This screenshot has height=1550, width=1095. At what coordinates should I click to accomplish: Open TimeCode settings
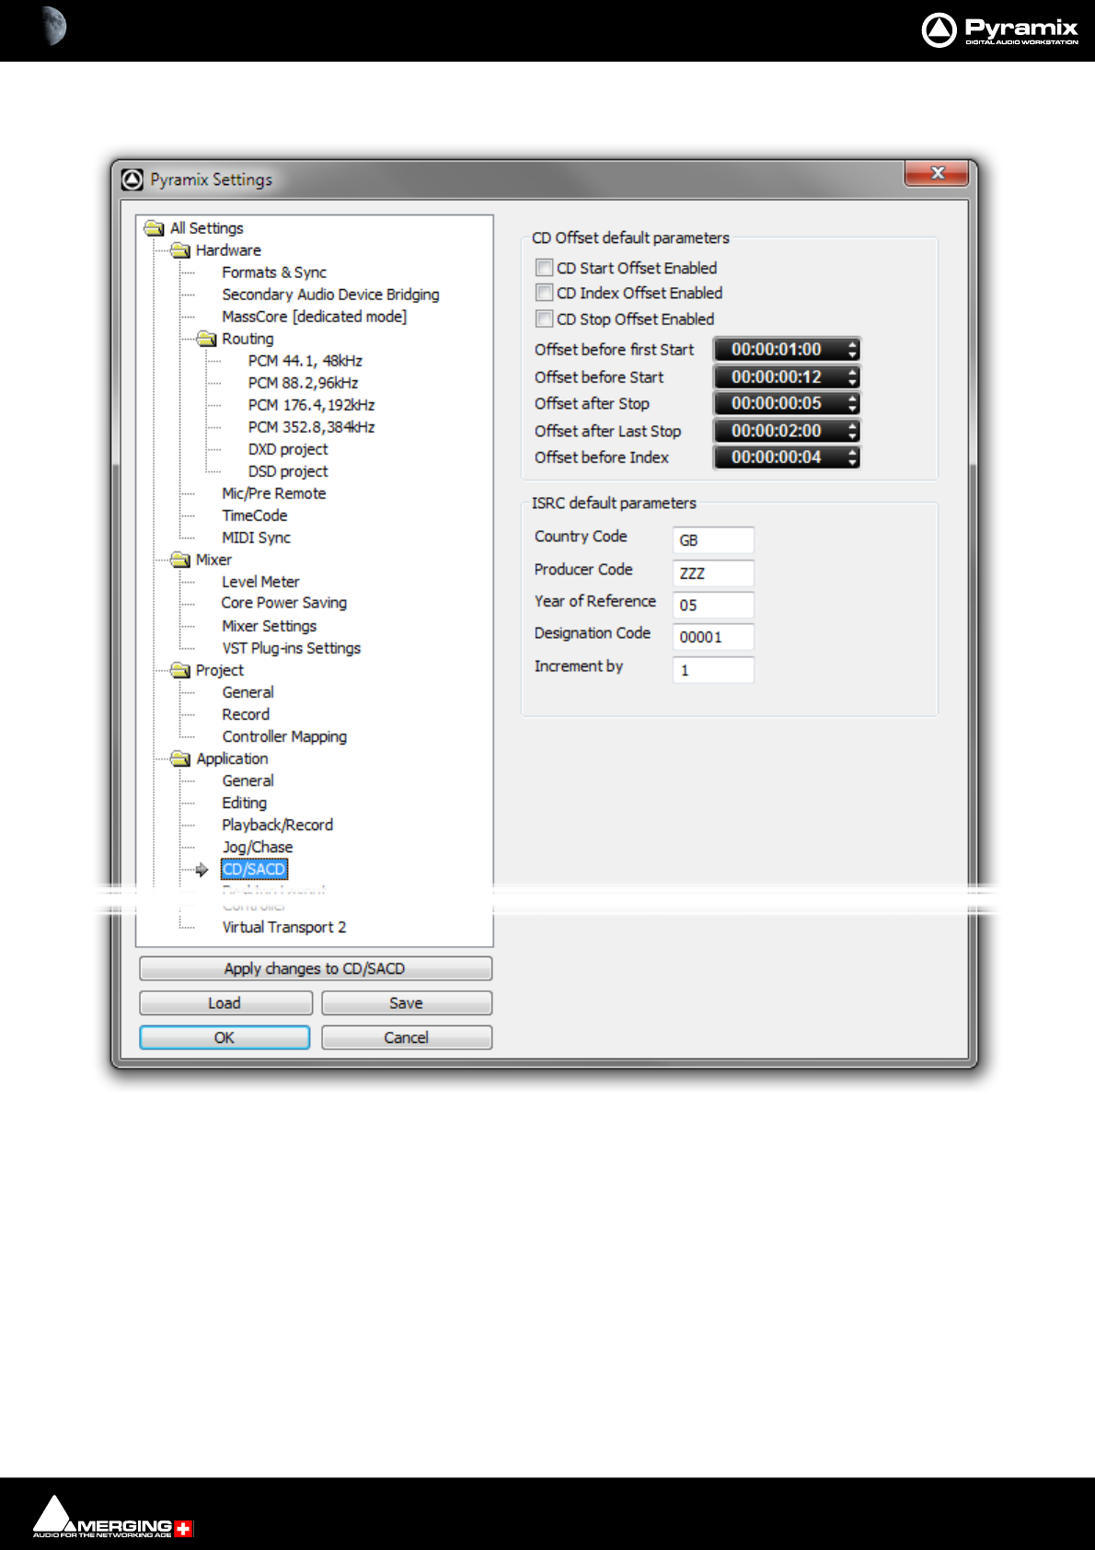point(254,515)
